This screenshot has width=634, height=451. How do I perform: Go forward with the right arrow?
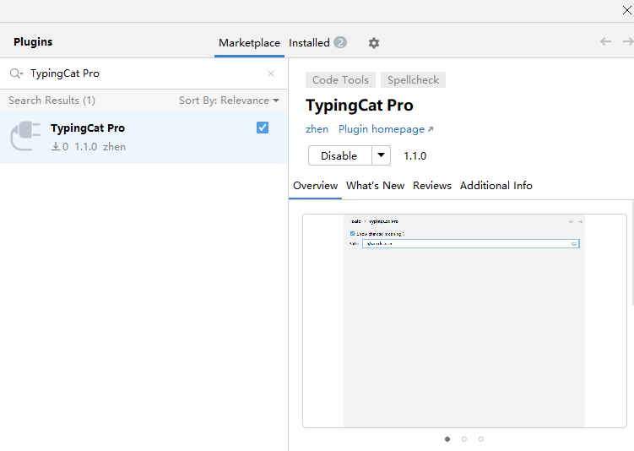pyautogui.click(x=628, y=41)
